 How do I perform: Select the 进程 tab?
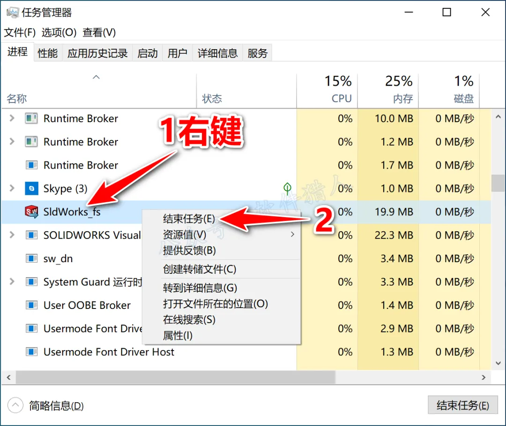[17, 51]
